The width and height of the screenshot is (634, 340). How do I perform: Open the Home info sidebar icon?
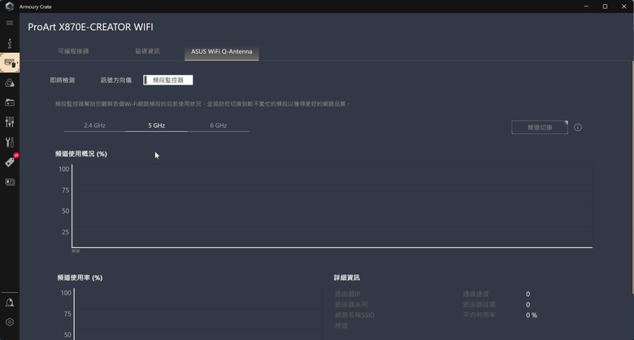[x=9, y=43]
